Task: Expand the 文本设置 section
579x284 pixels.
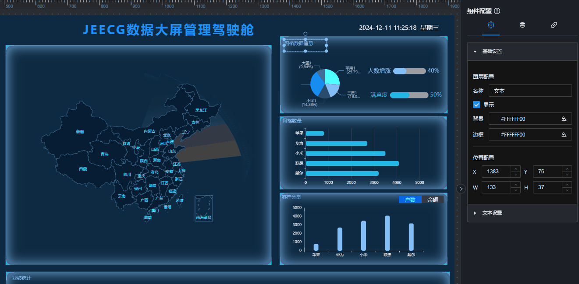Action: point(522,213)
